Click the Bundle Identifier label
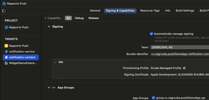The width and height of the screenshot is (209, 100). 137,54
